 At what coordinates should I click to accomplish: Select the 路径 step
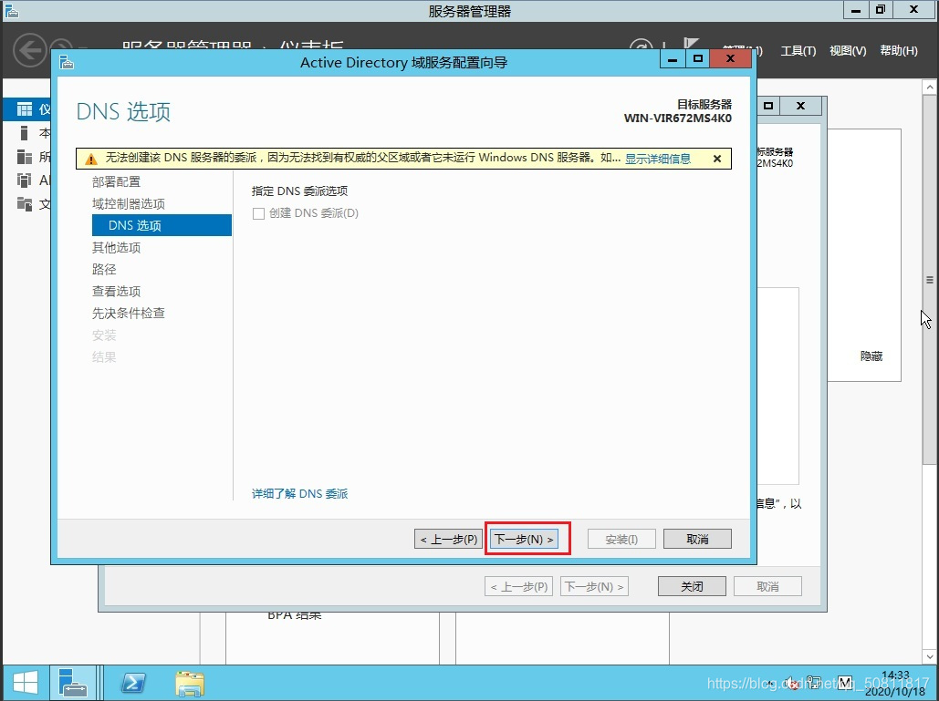(104, 269)
